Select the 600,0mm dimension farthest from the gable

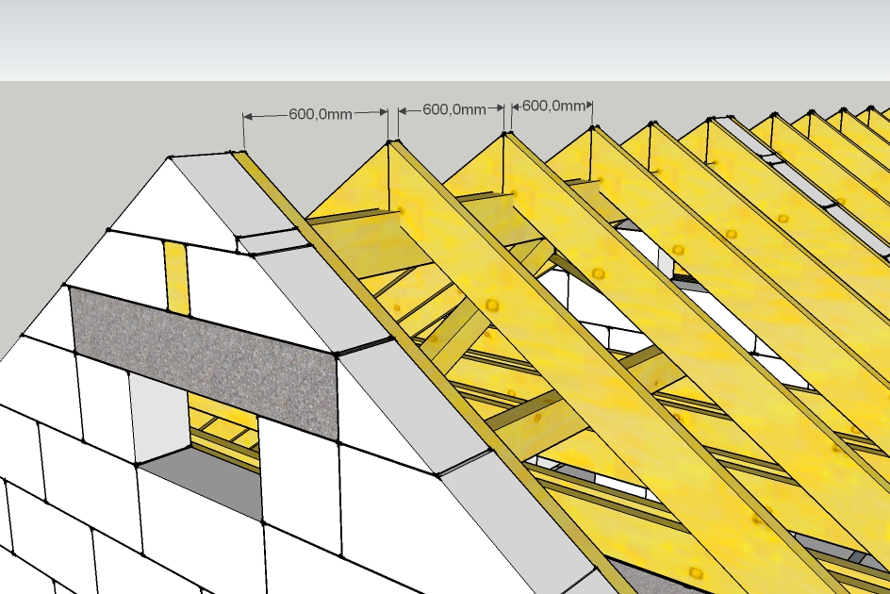553,106
